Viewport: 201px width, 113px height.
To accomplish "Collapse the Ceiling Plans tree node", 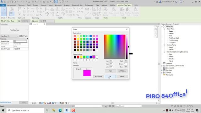I will click(x=164, y=45).
